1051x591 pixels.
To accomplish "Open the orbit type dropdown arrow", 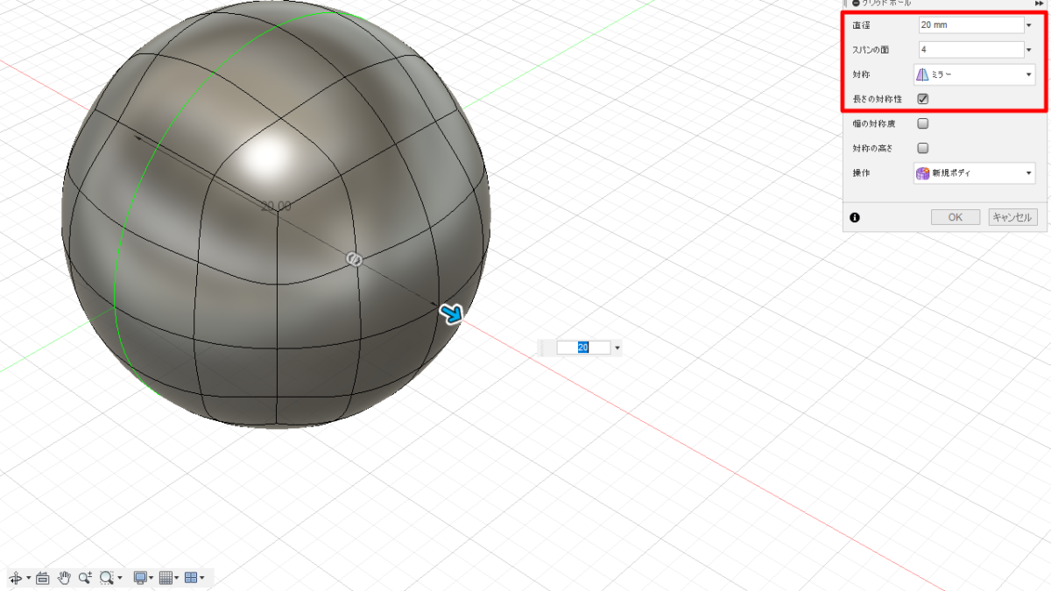I will click(29, 579).
